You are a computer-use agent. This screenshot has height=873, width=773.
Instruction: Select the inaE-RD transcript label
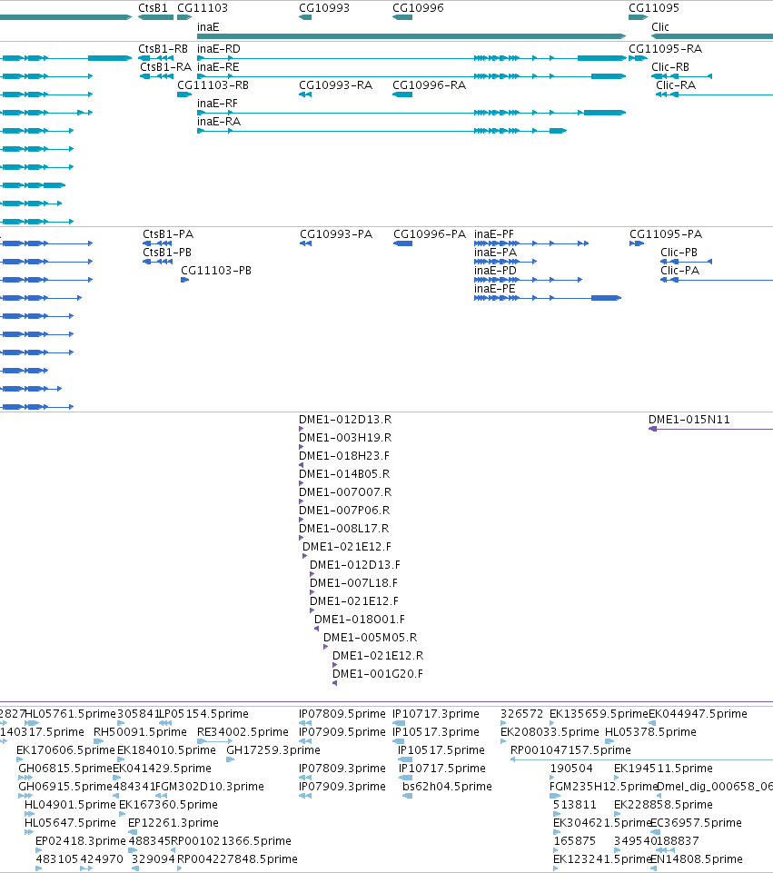point(219,48)
